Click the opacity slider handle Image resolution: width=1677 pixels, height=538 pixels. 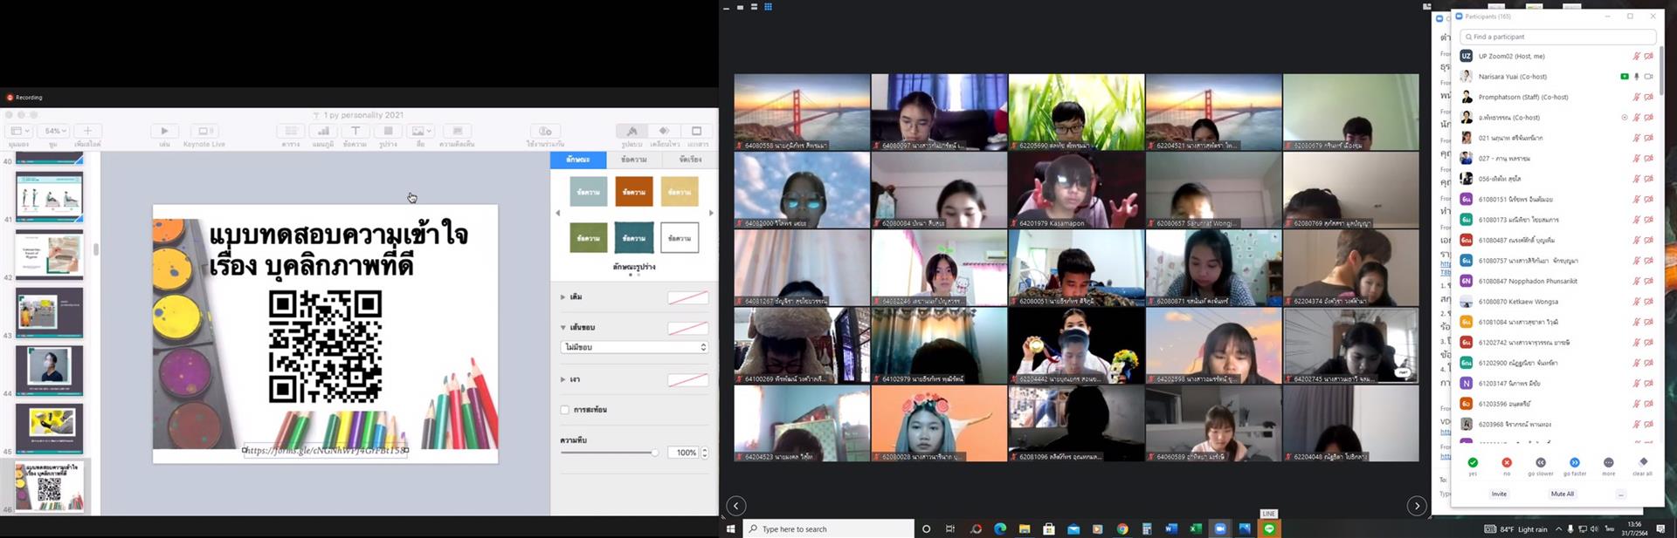[654, 453]
